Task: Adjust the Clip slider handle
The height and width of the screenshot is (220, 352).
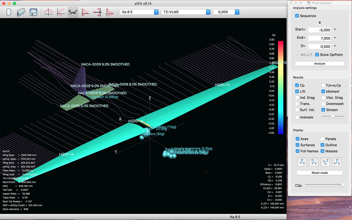Action: (x=343, y=185)
